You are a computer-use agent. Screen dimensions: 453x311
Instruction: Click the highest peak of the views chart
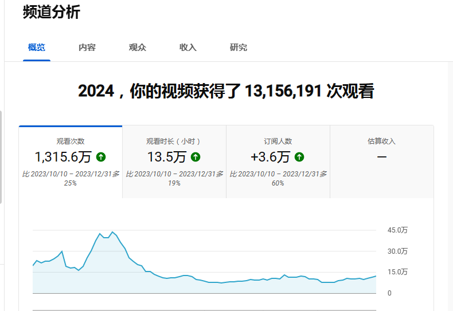pyautogui.click(x=112, y=232)
